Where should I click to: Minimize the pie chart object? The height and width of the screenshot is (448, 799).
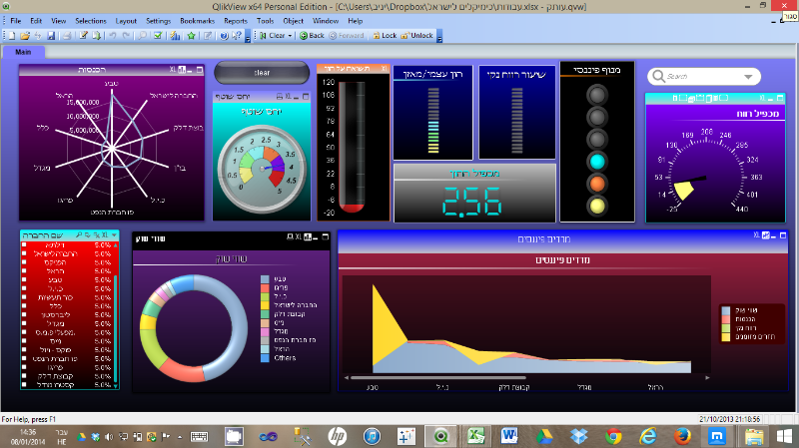[316, 237]
